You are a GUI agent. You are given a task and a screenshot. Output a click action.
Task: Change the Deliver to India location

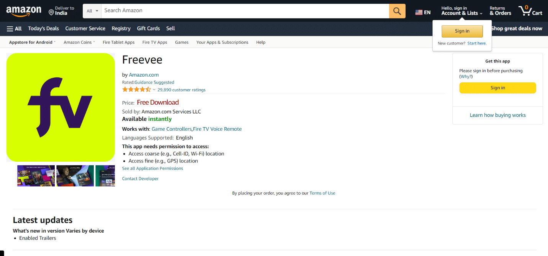click(x=61, y=11)
